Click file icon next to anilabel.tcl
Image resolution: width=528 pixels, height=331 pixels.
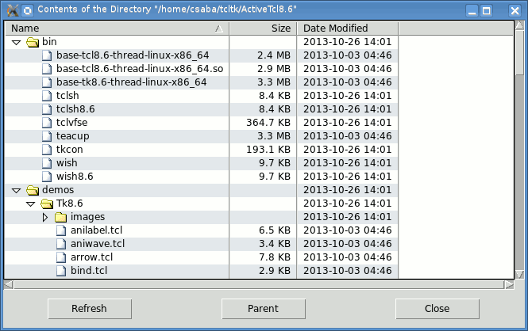(x=61, y=230)
